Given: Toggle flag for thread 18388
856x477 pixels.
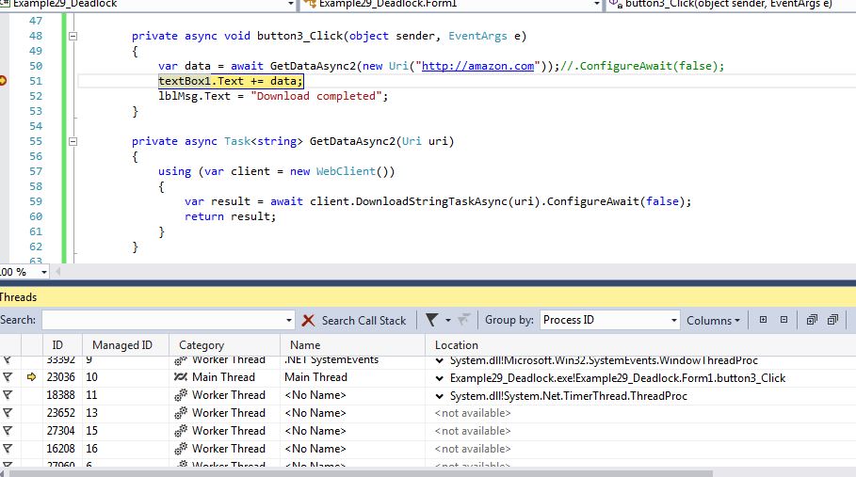Looking at the screenshot, I should (x=8, y=395).
